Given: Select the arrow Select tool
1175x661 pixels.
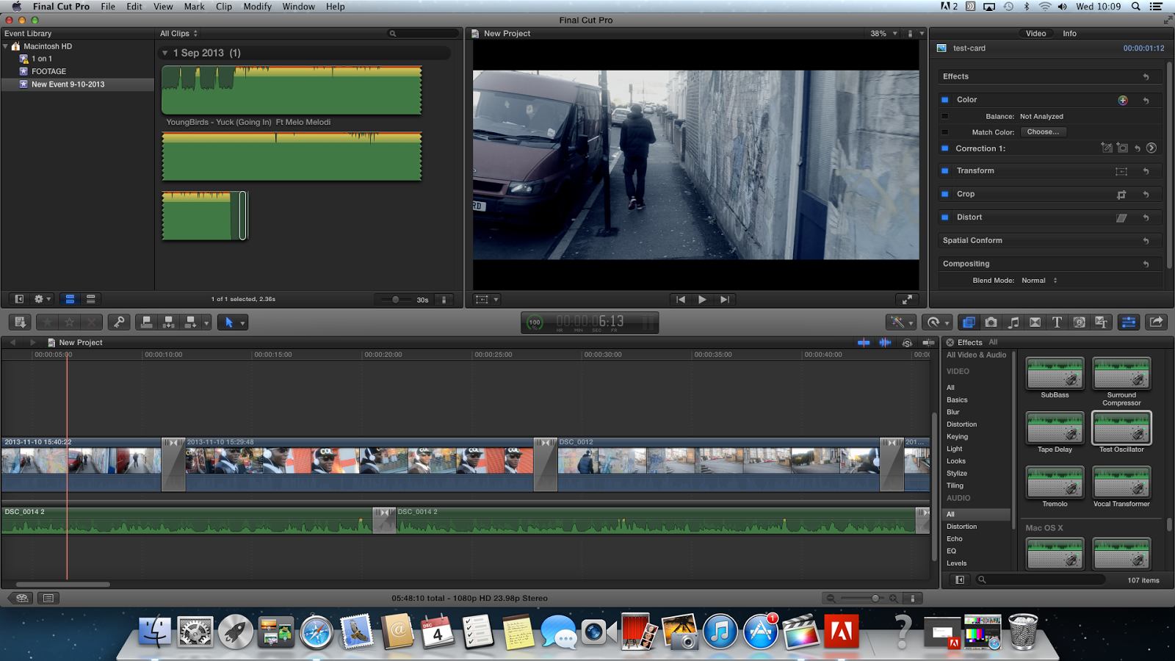Looking at the screenshot, I should [x=228, y=322].
